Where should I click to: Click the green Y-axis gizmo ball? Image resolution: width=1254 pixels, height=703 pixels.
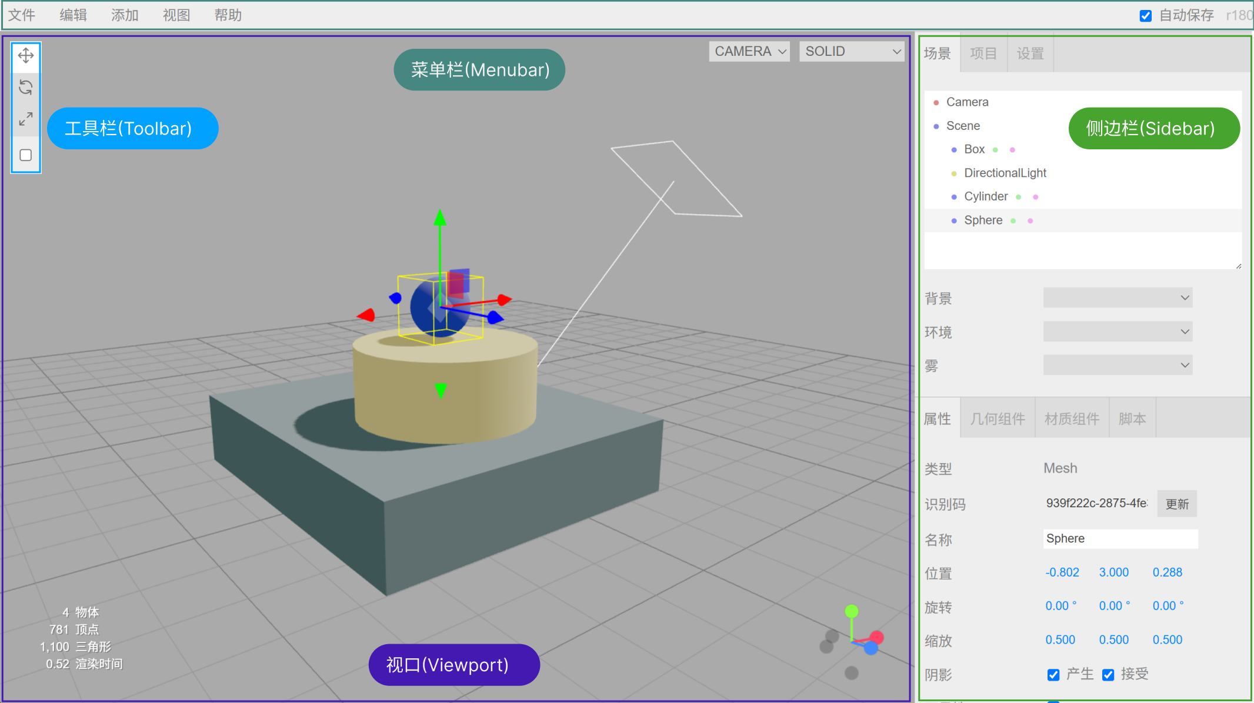pos(851,611)
